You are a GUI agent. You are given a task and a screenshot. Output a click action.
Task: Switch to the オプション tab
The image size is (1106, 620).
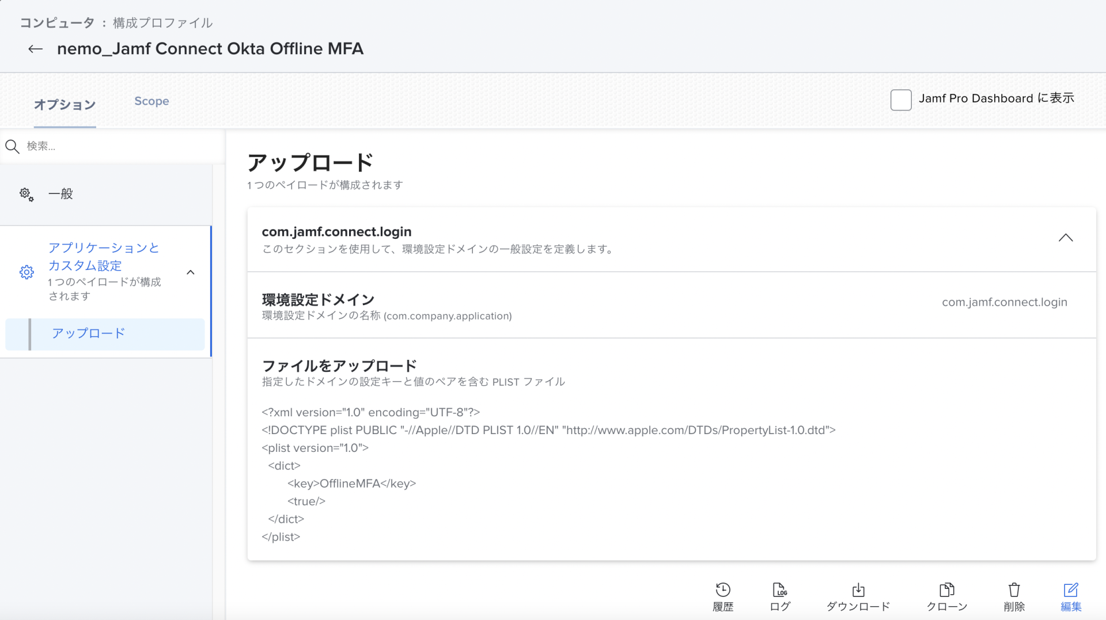pyautogui.click(x=65, y=105)
